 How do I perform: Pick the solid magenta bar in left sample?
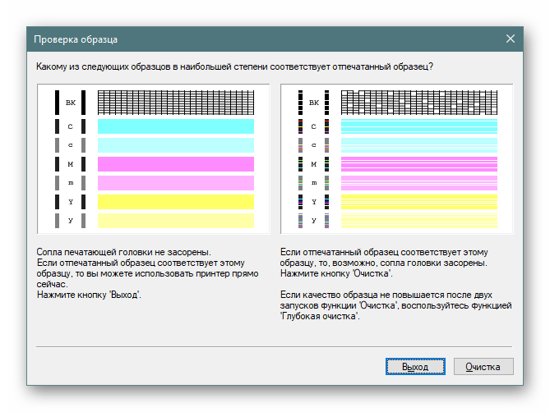tap(176, 163)
